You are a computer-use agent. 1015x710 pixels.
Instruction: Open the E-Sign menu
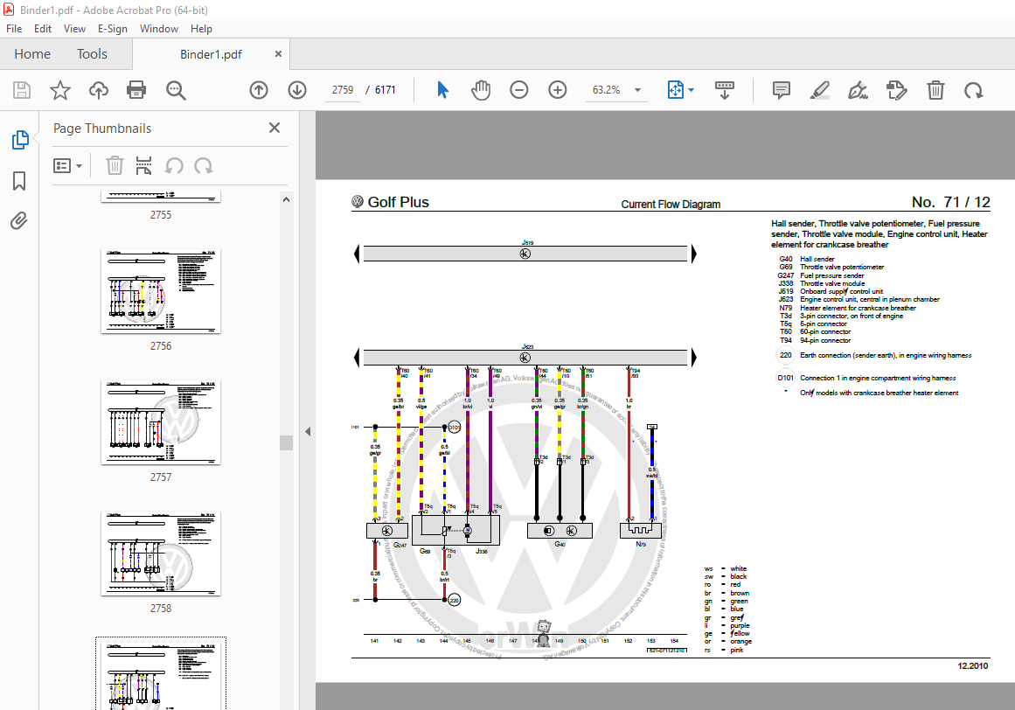(x=113, y=29)
